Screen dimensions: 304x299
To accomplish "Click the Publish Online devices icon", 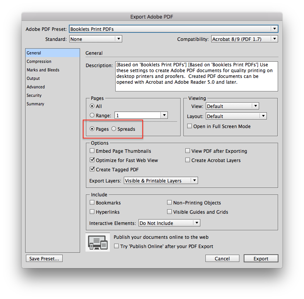I will pyautogui.click(x=98, y=242).
